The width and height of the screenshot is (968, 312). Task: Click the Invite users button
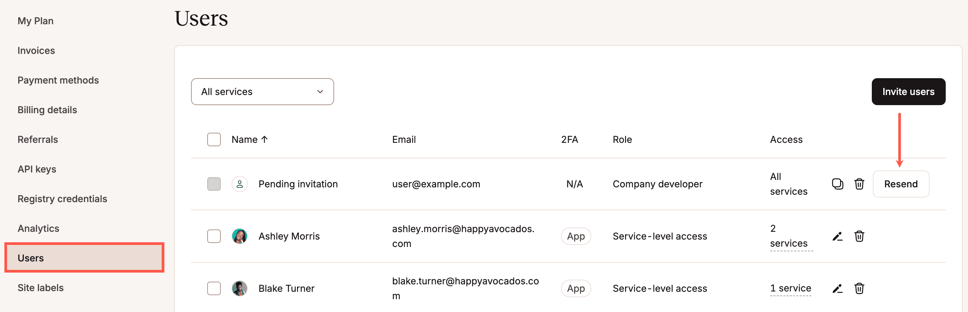coord(908,92)
